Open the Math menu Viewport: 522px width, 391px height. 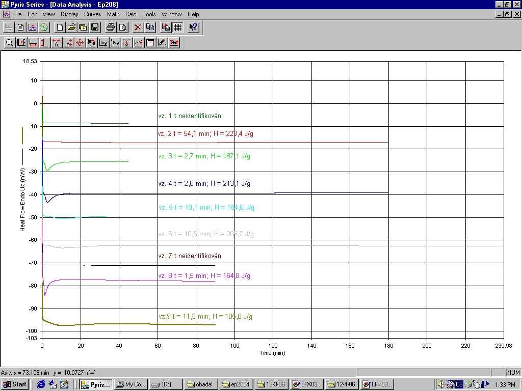tap(113, 14)
